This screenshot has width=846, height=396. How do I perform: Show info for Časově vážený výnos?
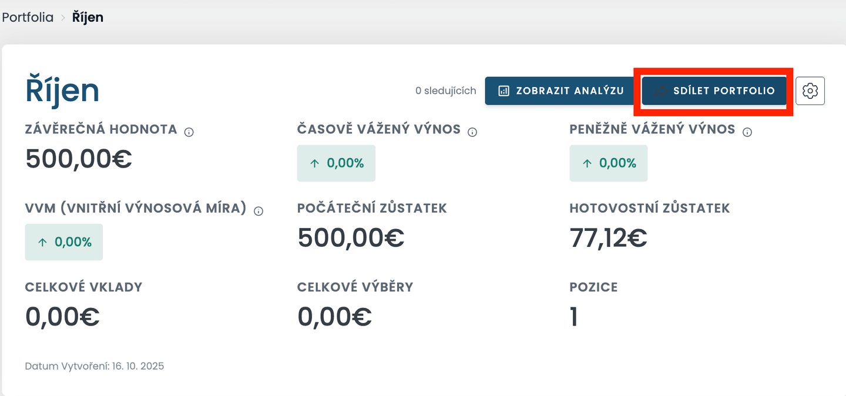click(x=472, y=132)
